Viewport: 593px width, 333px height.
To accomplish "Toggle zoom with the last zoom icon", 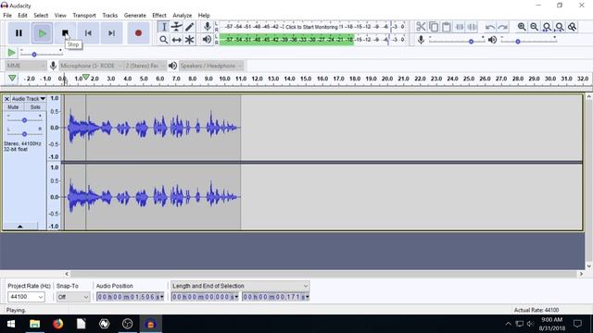I will (x=573, y=27).
